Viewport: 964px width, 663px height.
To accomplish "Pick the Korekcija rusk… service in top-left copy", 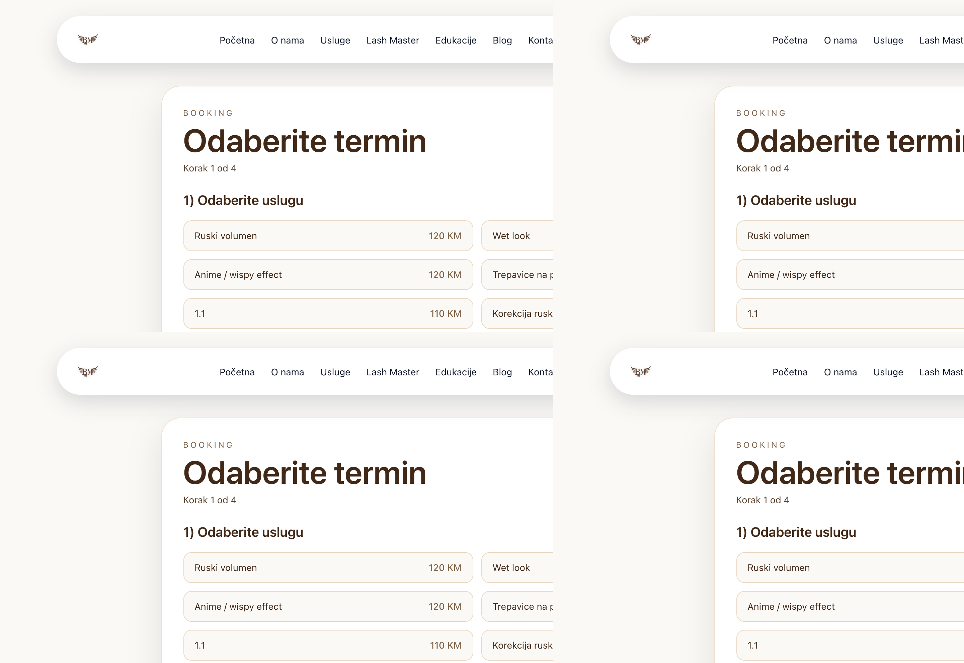I will [x=517, y=314].
